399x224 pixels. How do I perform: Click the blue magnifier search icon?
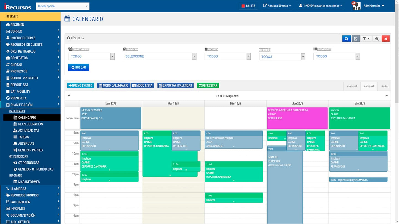pos(346,39)
